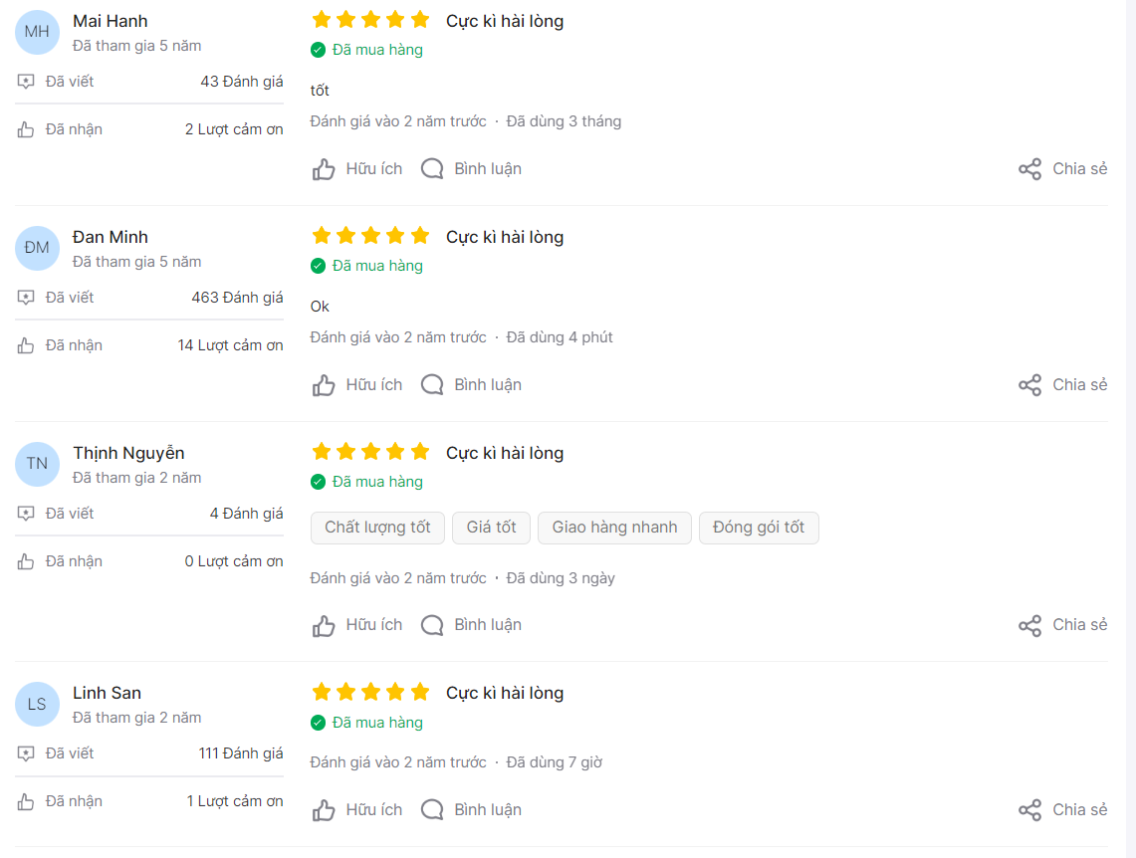Click share icon on Đan Minh's review
Image resolution: width=1136 pixels, height=858 pixels.
tap(1029, 385)
